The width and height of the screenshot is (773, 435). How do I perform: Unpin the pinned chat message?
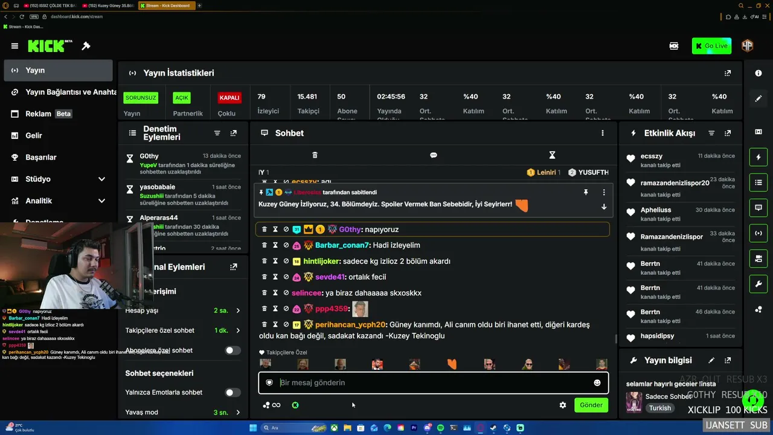pyautogui.click(x=586, y=192)
